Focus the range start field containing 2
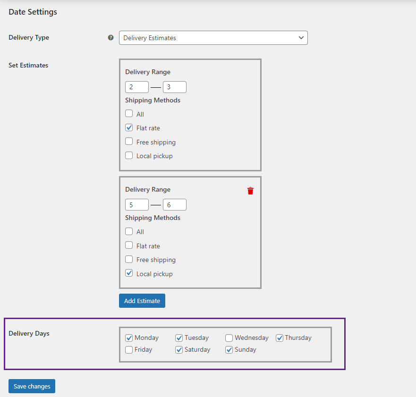 [x=137, y=87]
